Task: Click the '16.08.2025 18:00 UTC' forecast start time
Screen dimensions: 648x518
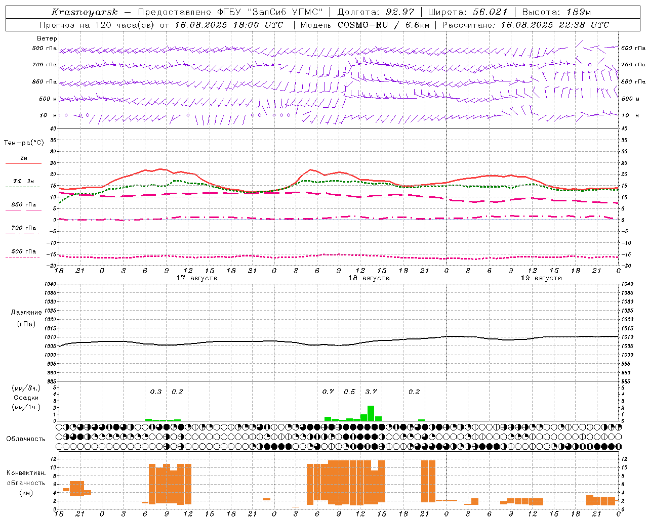Action: (229, 25)
